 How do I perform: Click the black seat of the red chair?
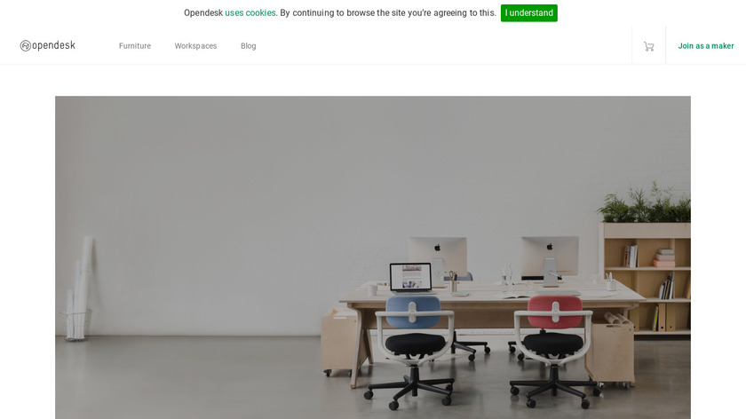[x=552, y=343]
